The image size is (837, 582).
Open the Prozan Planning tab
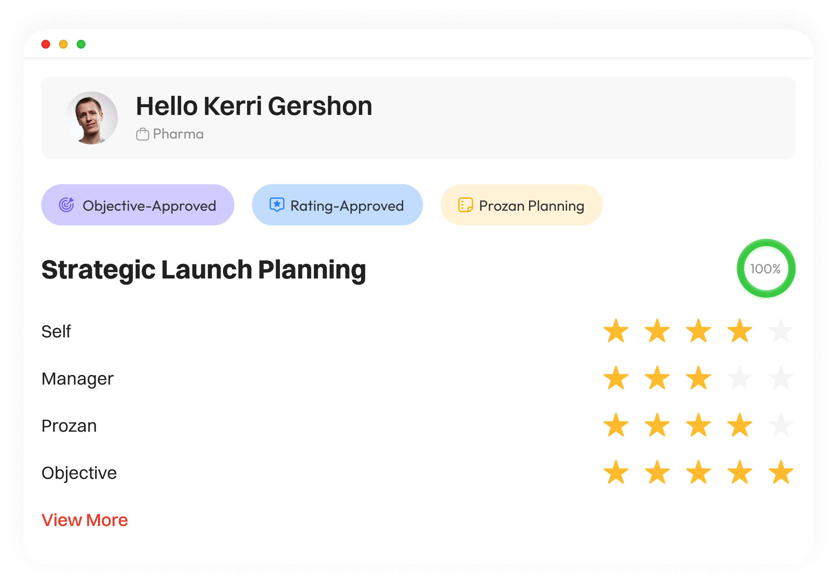(x=521, y=205)
